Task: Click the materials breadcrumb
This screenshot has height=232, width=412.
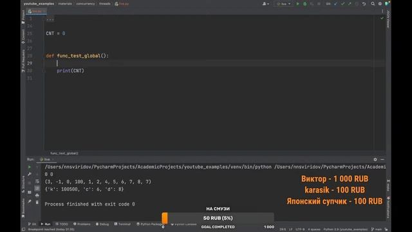Action: click(x=65, y=4)
